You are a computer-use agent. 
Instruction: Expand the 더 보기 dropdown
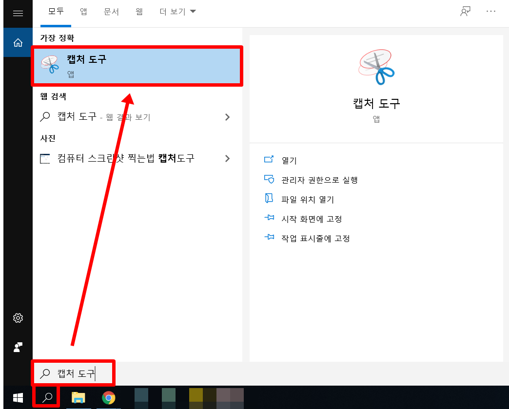177,12
